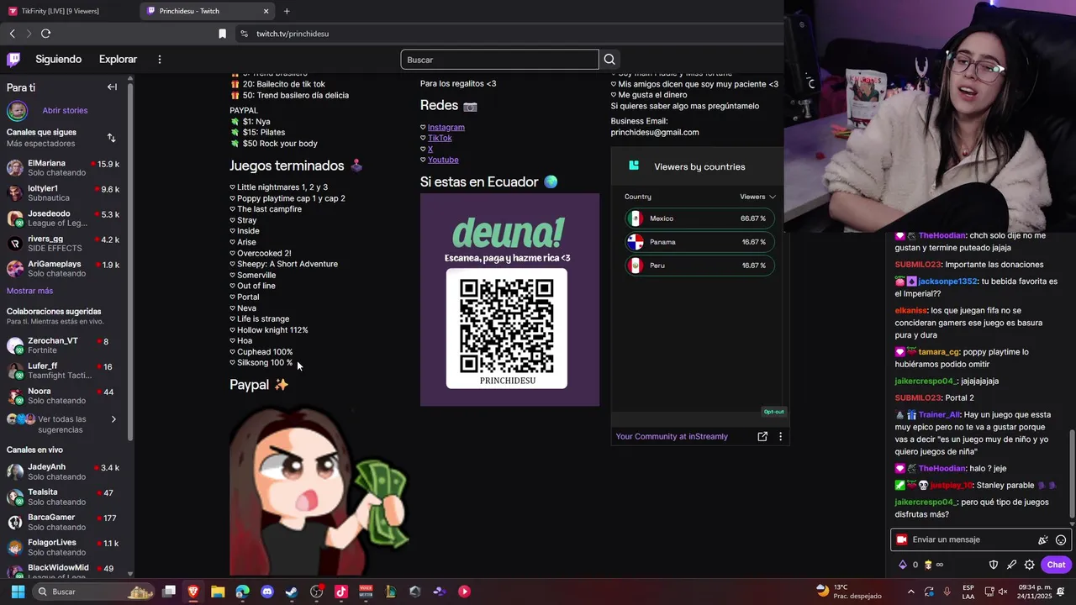Click Opt-out on viewers widget
Image resolution: width=1076 pixels, height=605 pixels.
tap(773, 412)
